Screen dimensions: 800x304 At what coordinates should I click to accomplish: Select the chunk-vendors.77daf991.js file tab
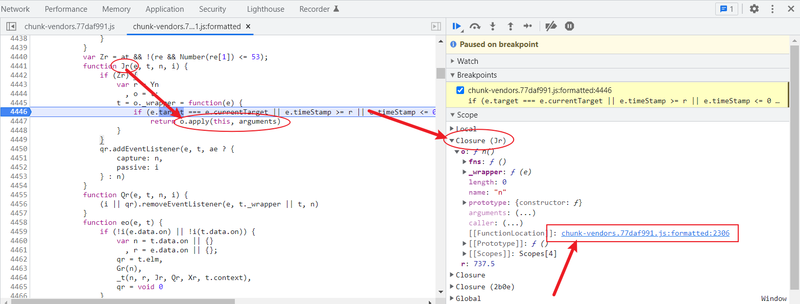[x=69, y=27]
